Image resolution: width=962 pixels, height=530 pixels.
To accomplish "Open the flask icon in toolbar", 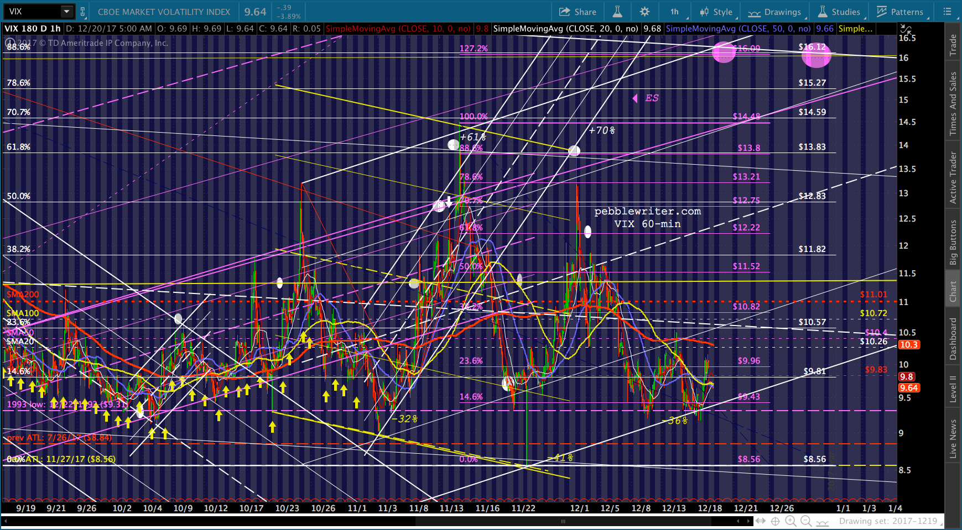I will pos(617,12).
